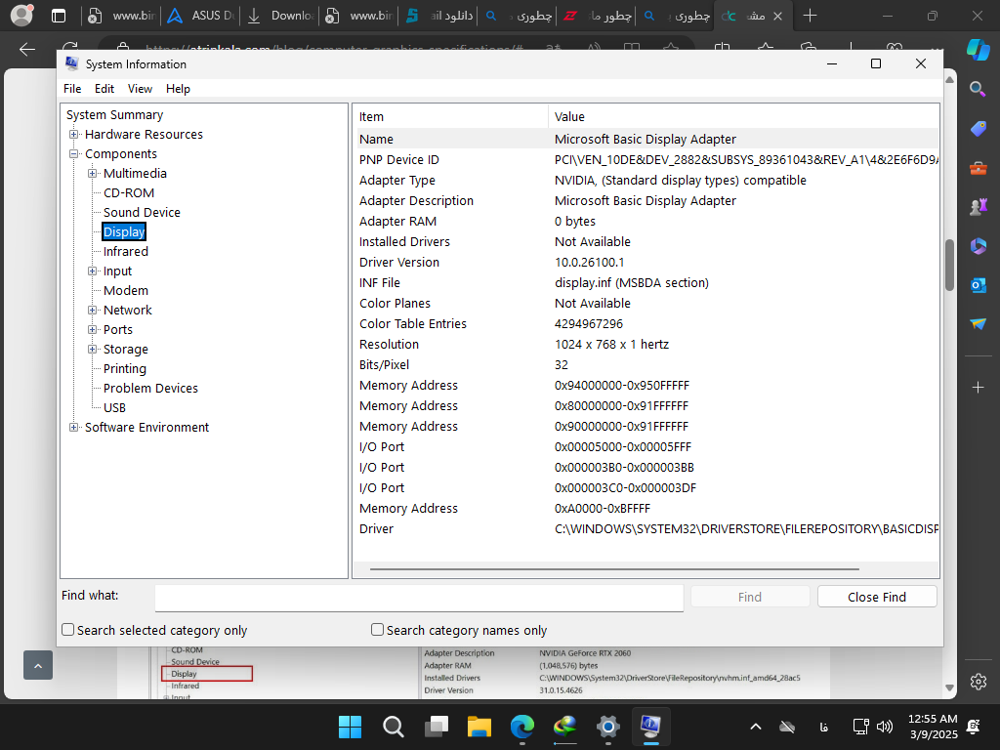Select Sound Device tree item
Viewport: 1000px width, 750px height.
[142, 212]
